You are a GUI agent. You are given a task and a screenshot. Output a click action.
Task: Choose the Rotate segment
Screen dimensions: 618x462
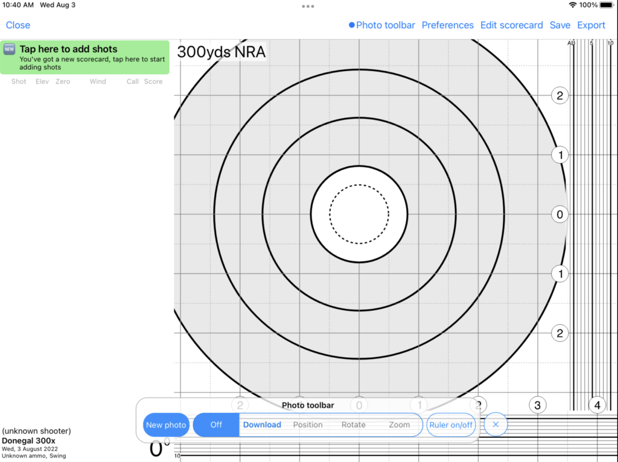tap(354, 425)
